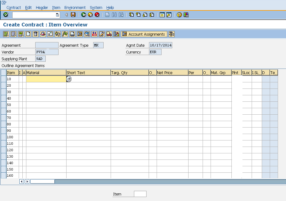Select the row selector for item 20

[x=4, y=85]
